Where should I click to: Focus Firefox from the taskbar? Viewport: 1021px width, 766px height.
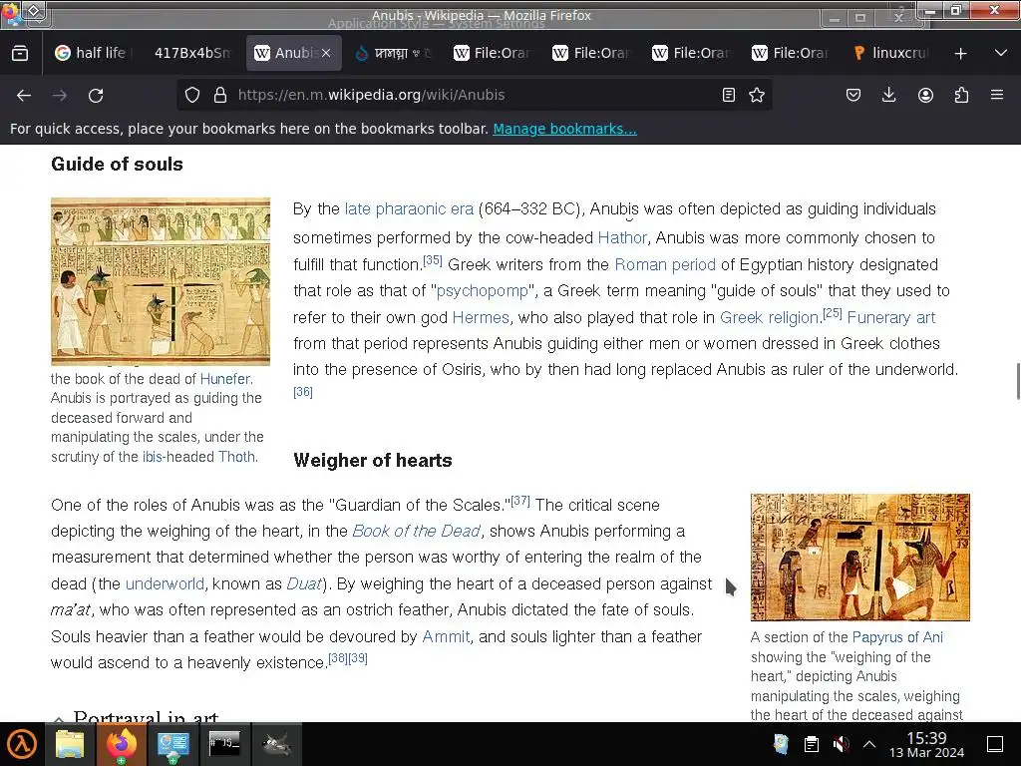(x=122, y=744)
